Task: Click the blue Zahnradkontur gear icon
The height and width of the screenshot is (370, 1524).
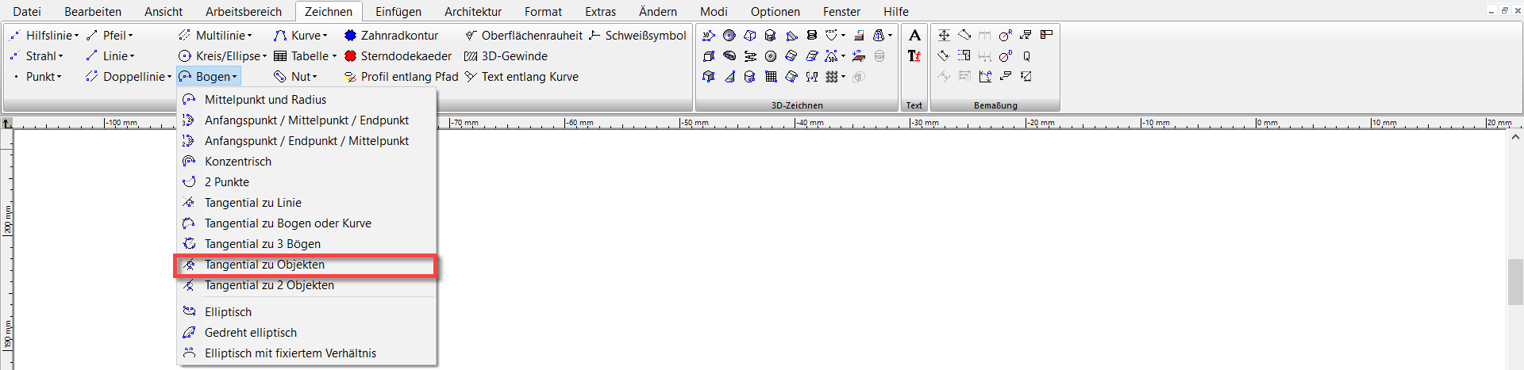Action: click(350, 36)
